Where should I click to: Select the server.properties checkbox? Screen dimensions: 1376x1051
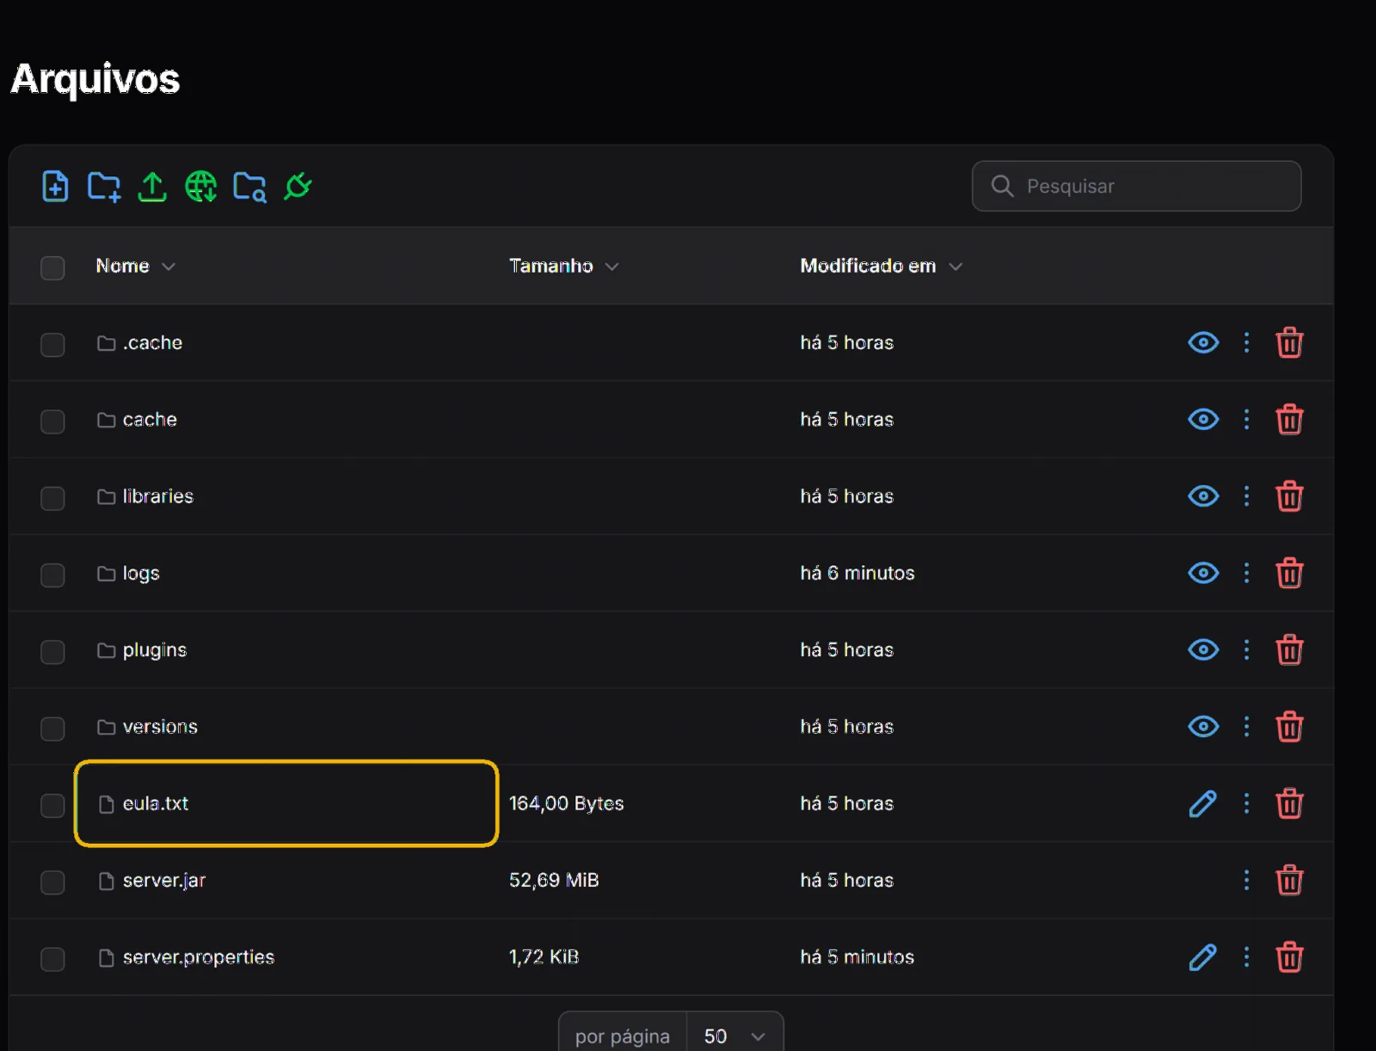pos(52,958)
